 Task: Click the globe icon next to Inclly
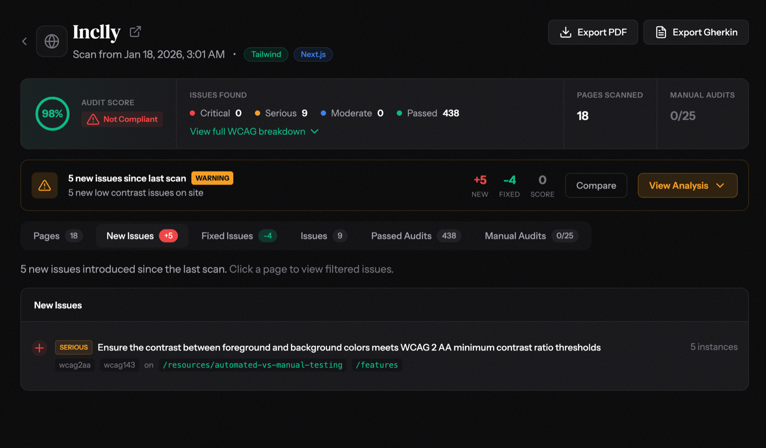click(51, 41)
